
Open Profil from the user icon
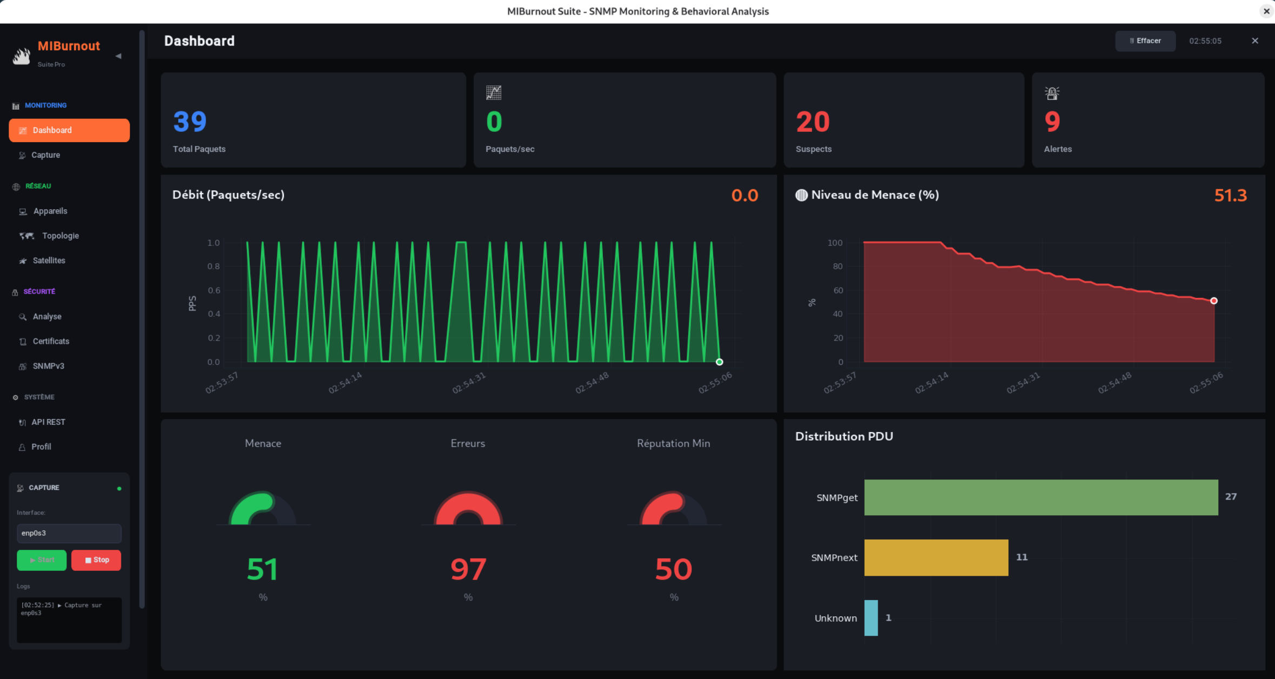point(23,447)
